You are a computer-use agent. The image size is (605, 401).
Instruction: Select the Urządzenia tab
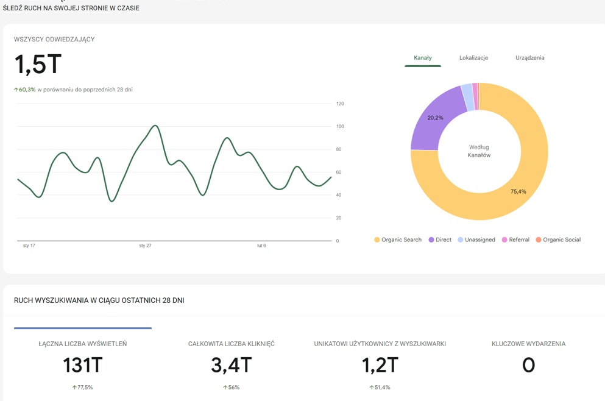529,58
